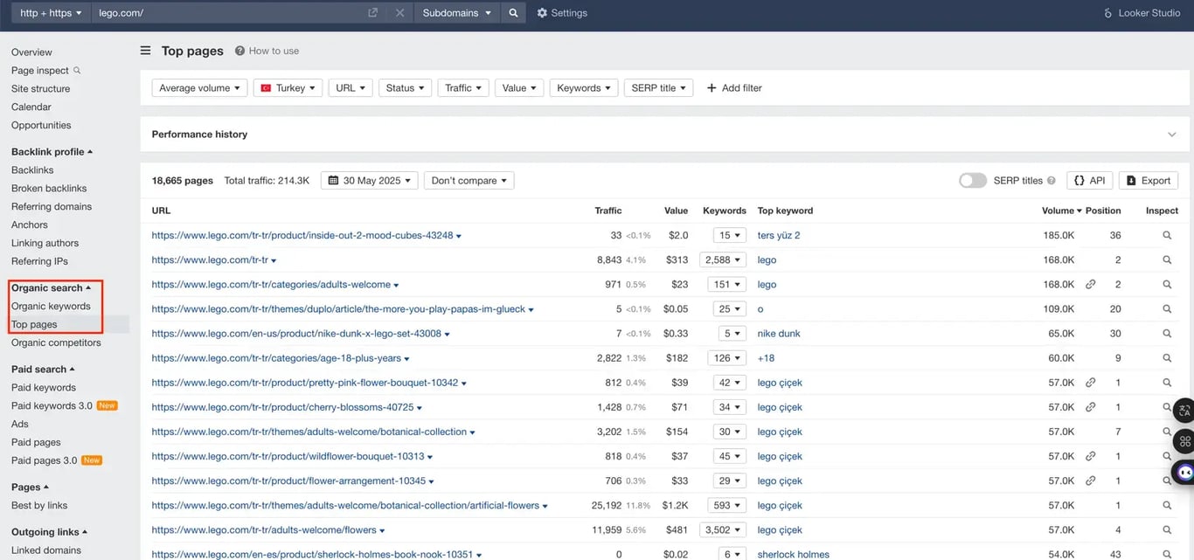The width and height of the screenshot is (1194, 560).
Task: Open the Top pages hamburger menu
Action: [145, 50]
